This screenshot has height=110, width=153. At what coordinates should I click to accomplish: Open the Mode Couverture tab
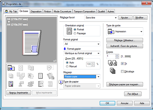coord(62,12)
